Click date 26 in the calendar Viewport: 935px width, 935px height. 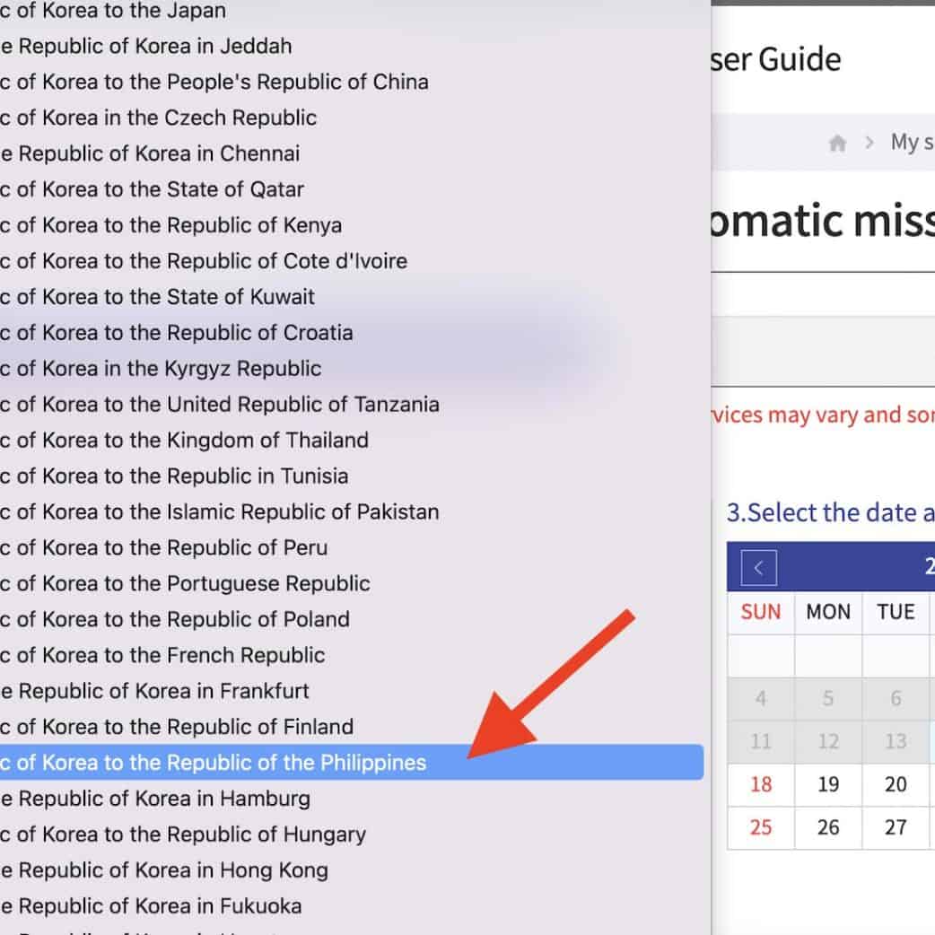click(827, 827)
